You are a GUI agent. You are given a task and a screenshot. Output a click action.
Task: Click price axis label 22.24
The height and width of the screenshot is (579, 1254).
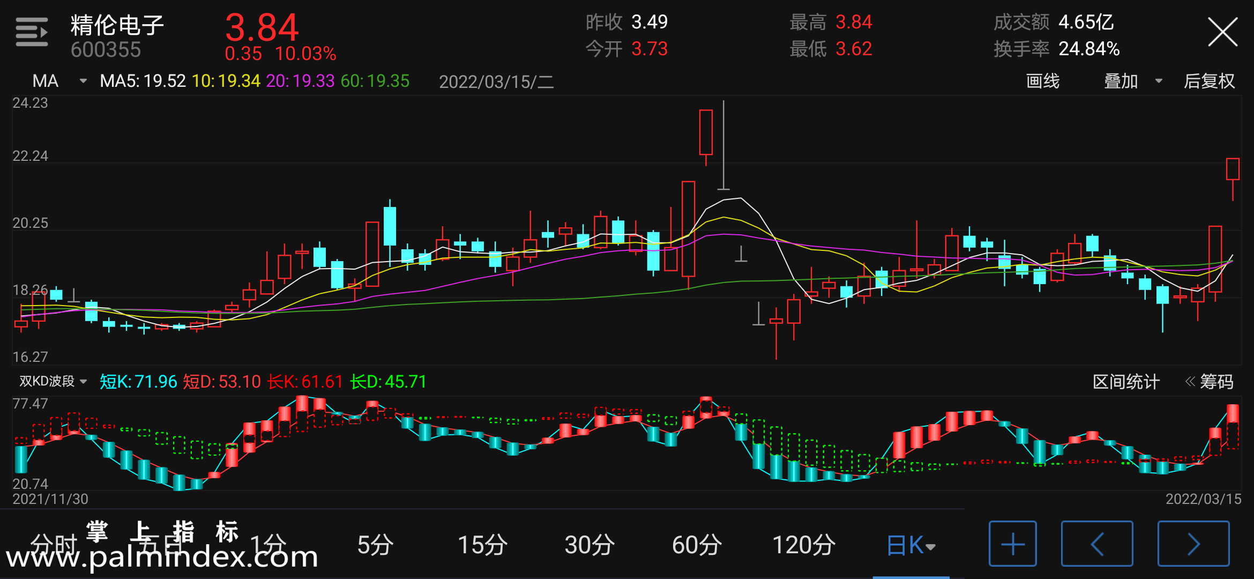pyautogui.click(x=30, y=156)
